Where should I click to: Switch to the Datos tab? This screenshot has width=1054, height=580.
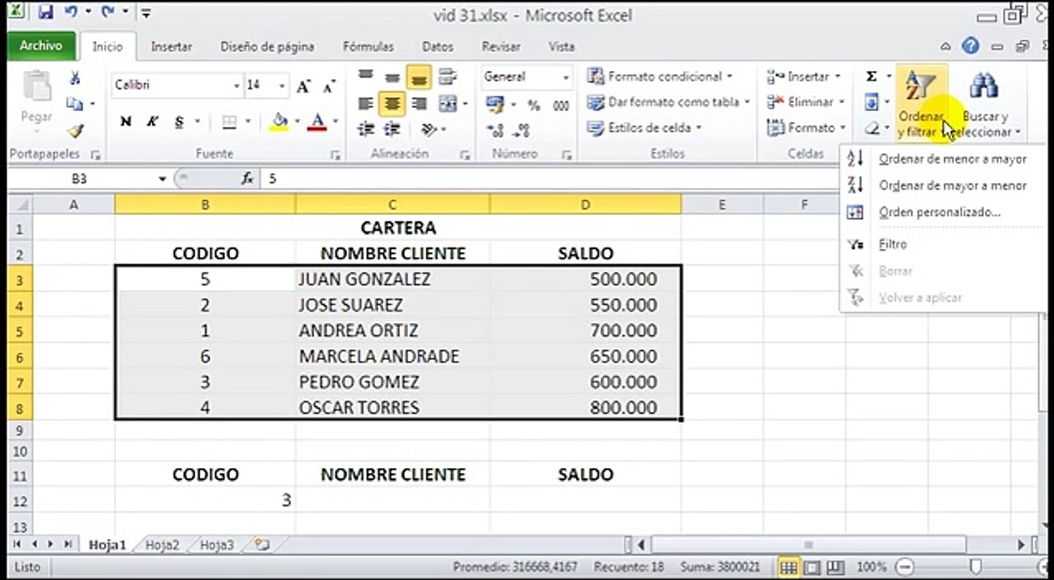[x=437, y=47]
